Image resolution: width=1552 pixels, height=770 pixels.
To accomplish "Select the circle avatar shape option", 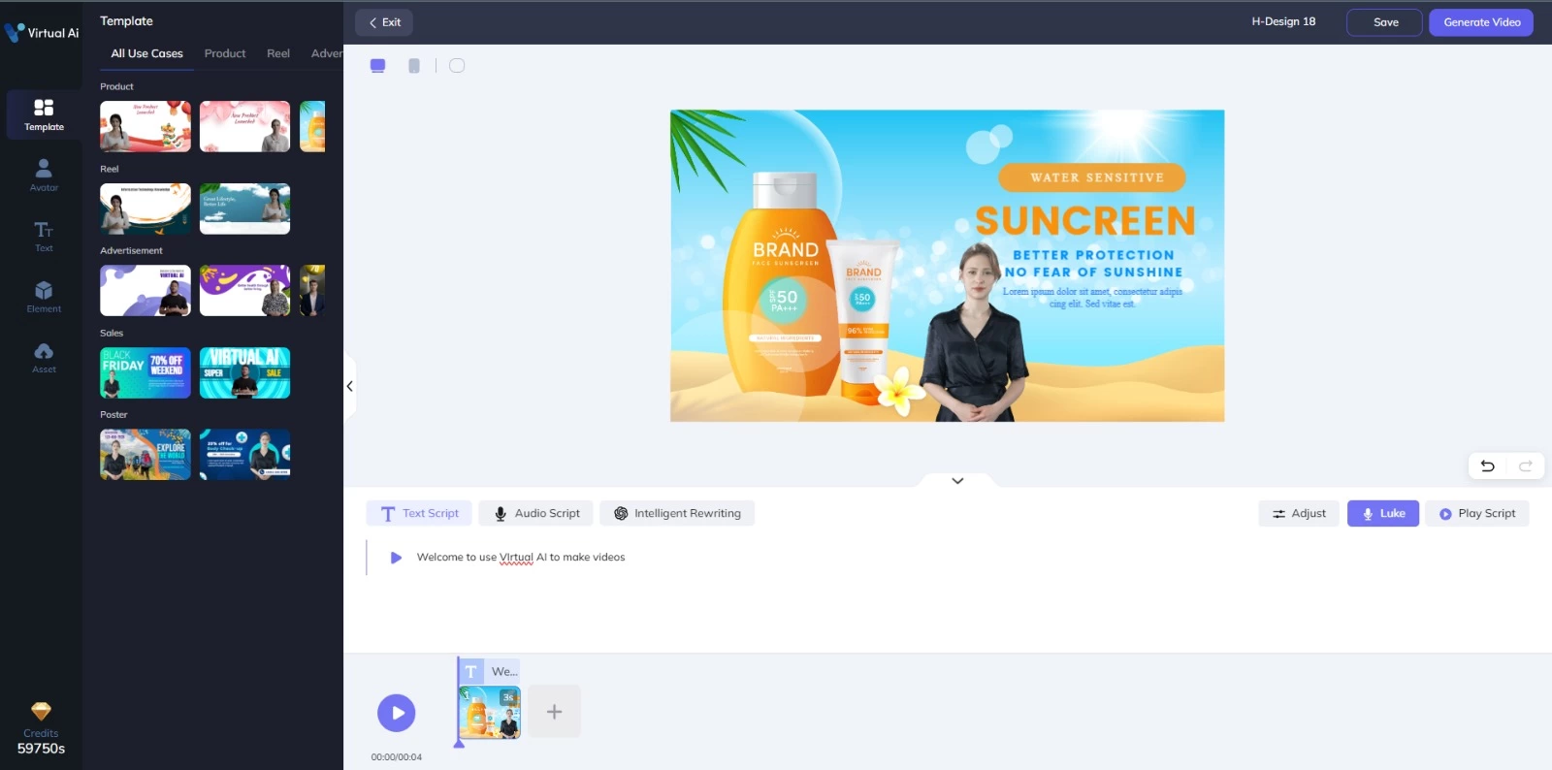I will [457, 65].
